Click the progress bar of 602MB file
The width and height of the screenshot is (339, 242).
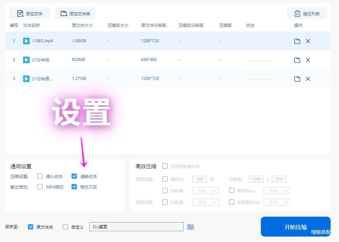click(260, 61)
